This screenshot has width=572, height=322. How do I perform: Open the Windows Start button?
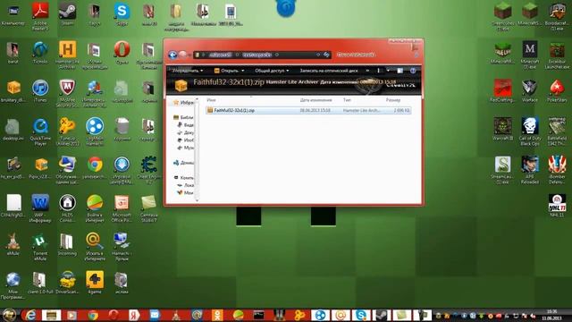pyautogui.click(x=9, y=315)
